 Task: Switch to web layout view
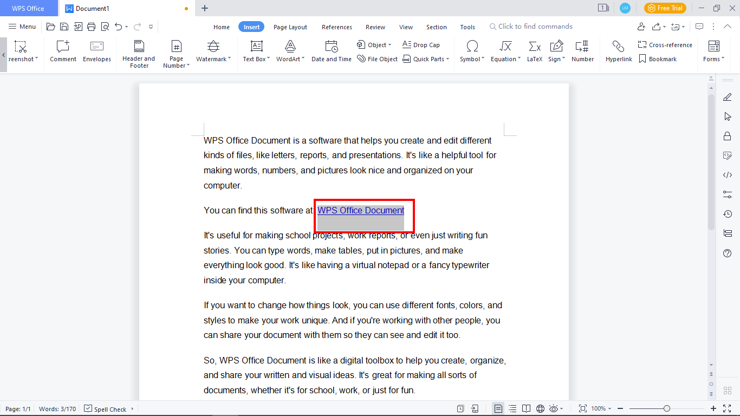click(x=540, y=408)
